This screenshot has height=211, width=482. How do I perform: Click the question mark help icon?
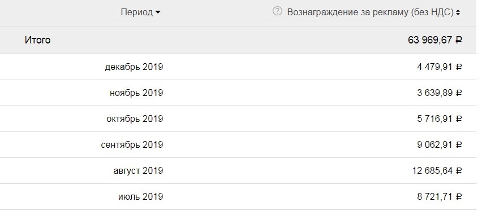click(x=277, y=11)
